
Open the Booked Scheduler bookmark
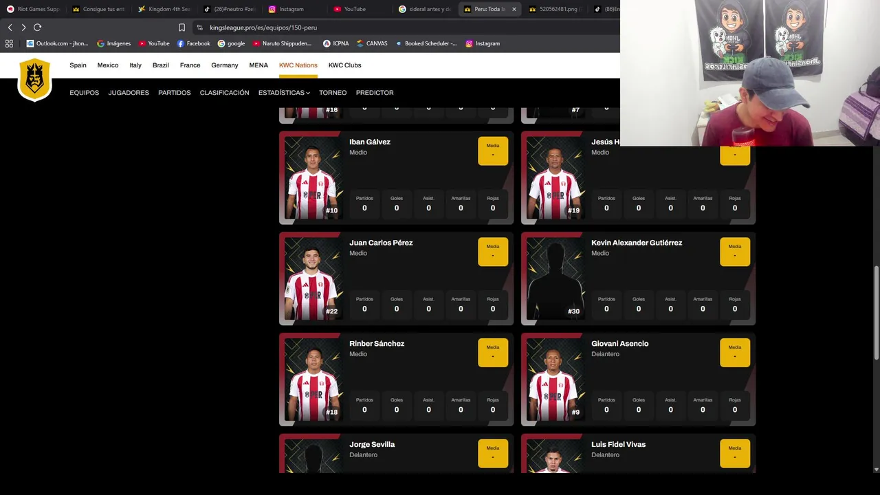click(x=426, y=43)
